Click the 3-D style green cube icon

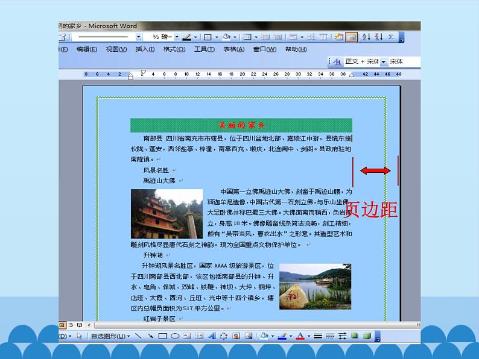(367, 336)
